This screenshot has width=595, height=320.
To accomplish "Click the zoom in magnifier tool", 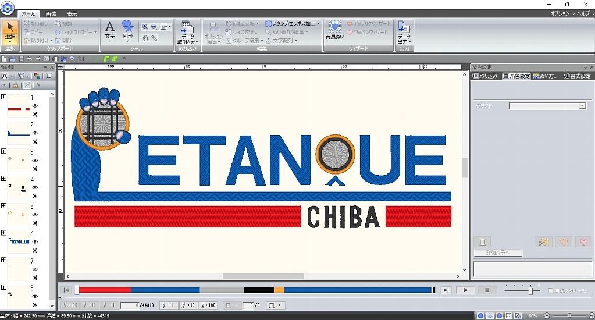I will click(145, 27).
